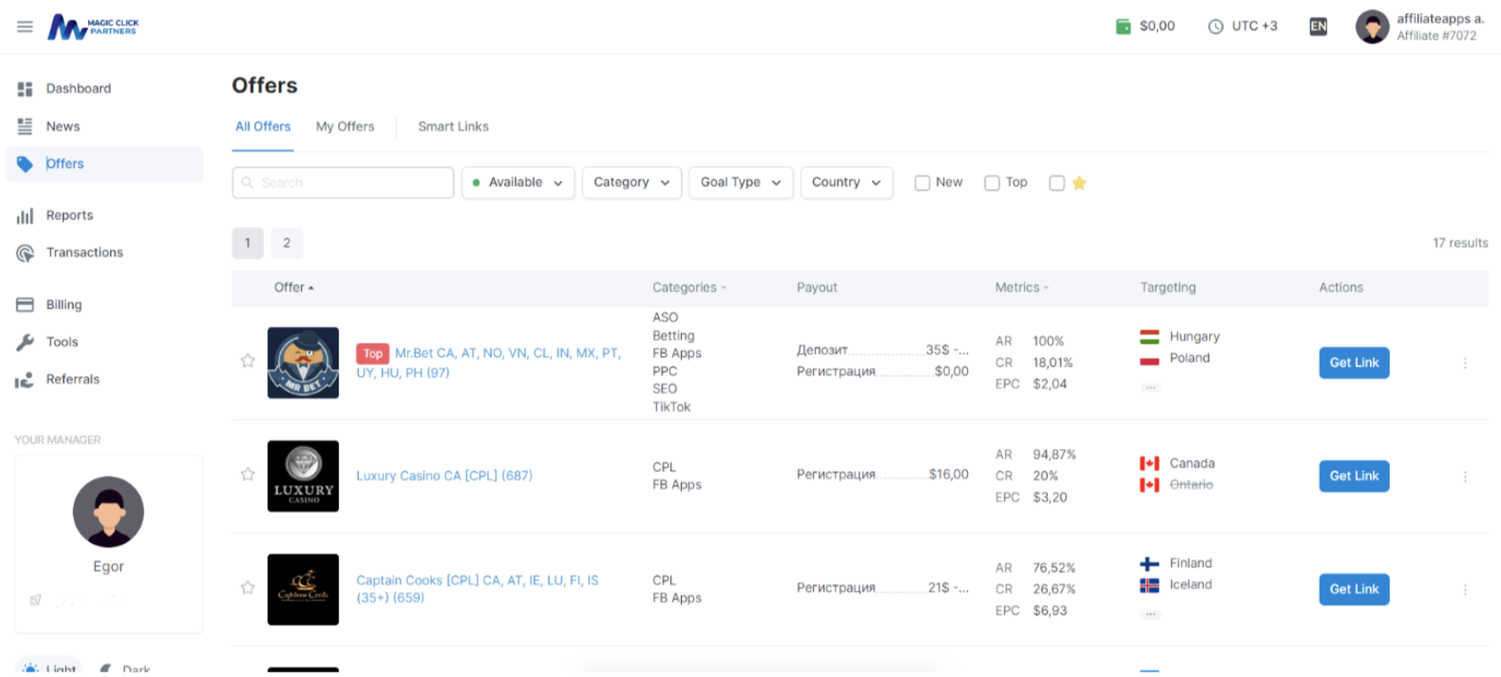The image size is (1501, 677).
Task: Switch to the My Offers tab
Action: (x=345, y=127)
